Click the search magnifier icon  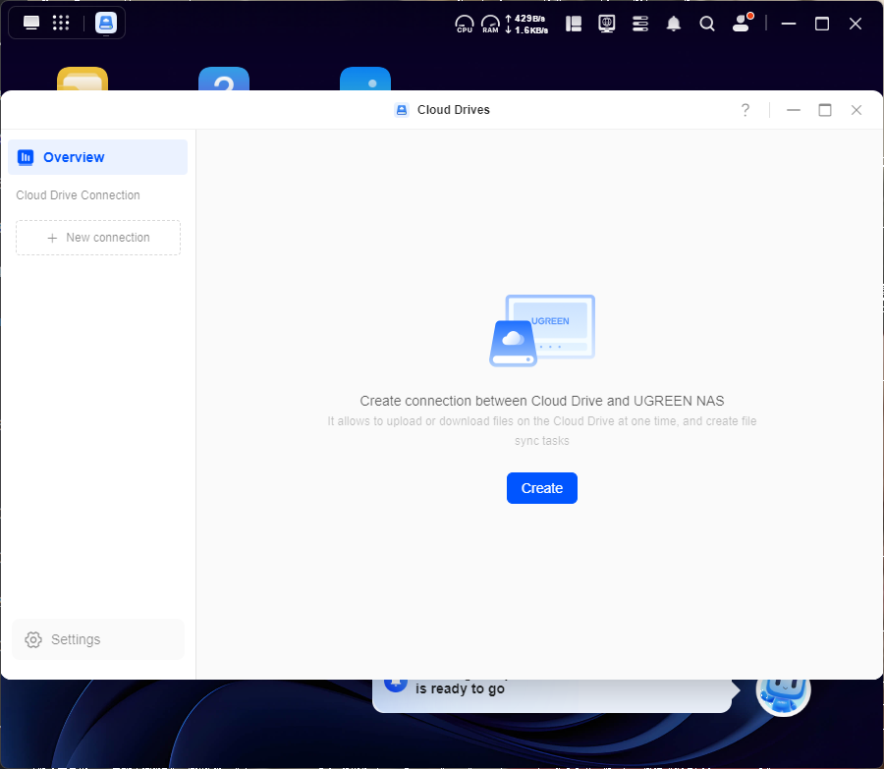707,24
